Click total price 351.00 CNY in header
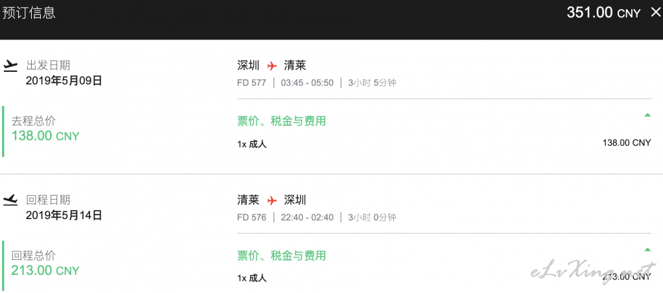 click(604, 13)
